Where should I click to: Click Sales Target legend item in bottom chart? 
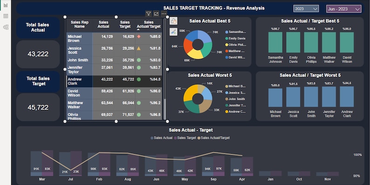(185, 138)
